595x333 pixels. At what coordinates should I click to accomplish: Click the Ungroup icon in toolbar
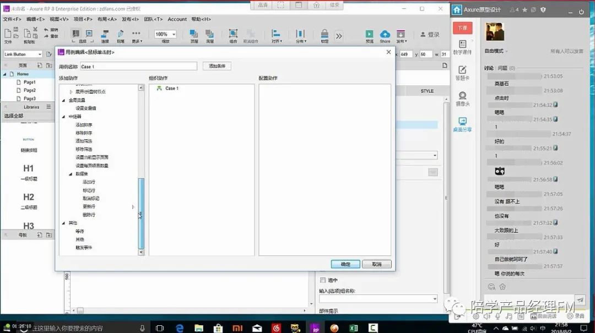[251, 34]
